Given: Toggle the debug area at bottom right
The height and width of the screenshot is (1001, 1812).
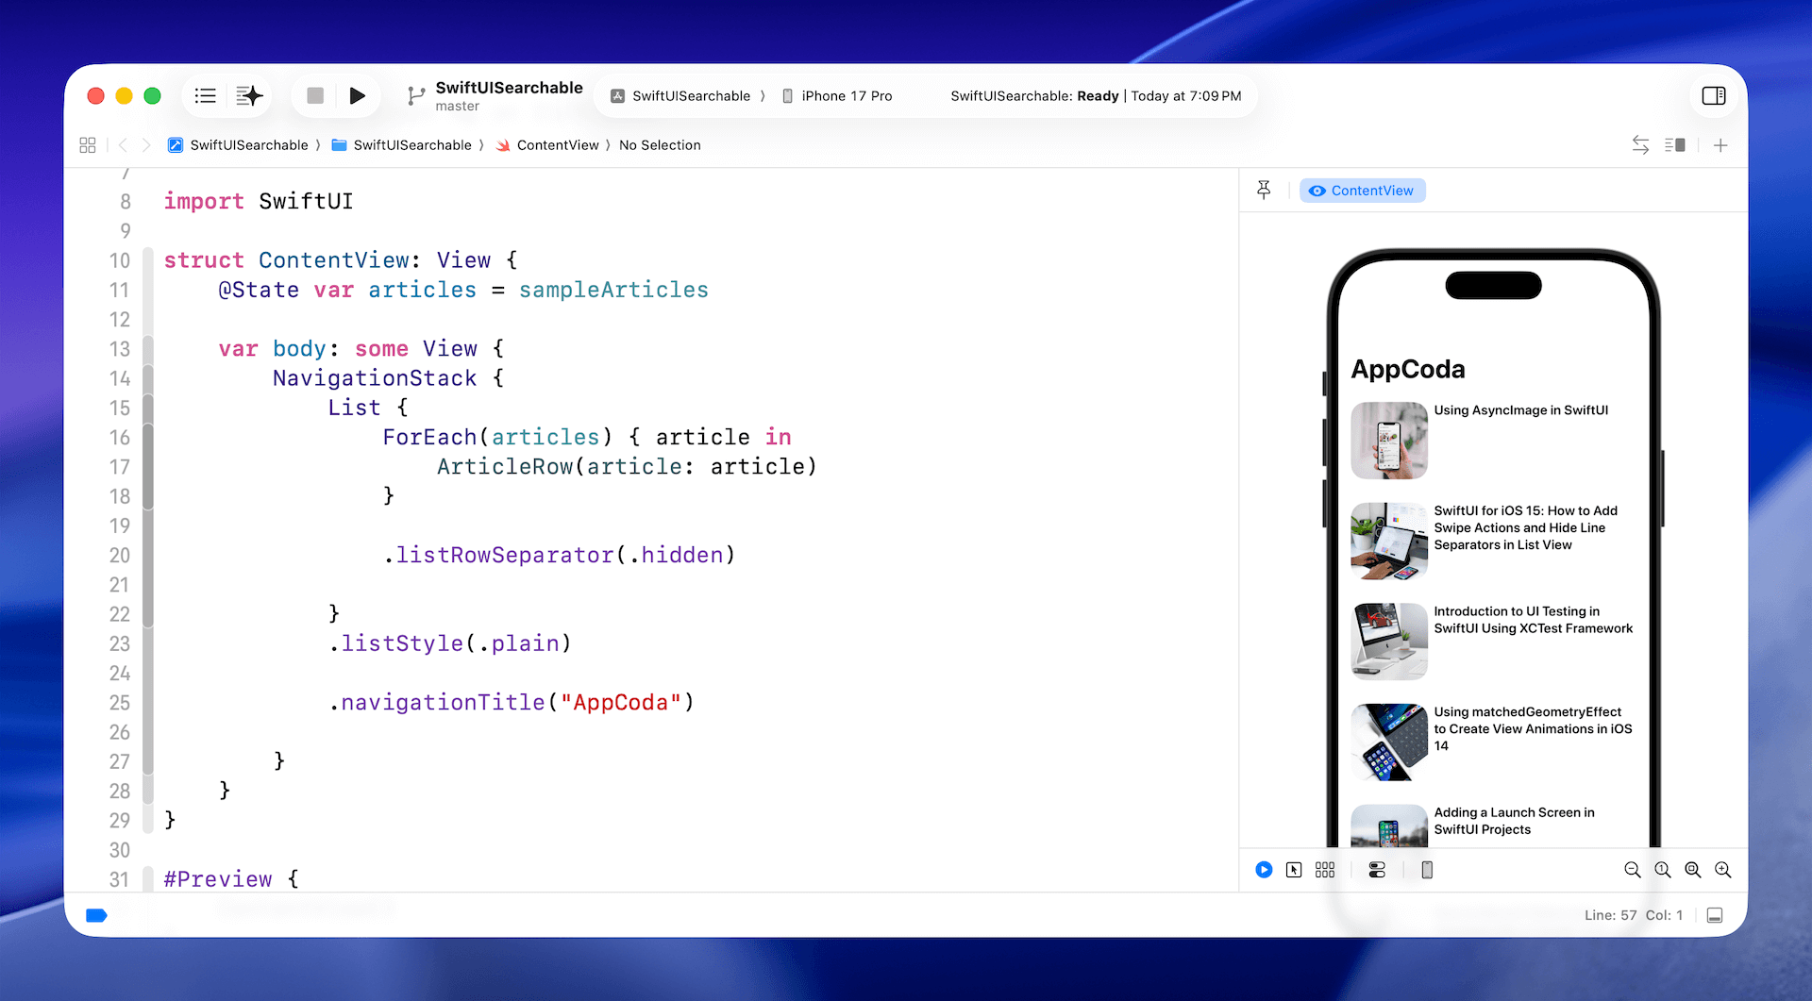Looking at the screenshot, I should 1715,915.
